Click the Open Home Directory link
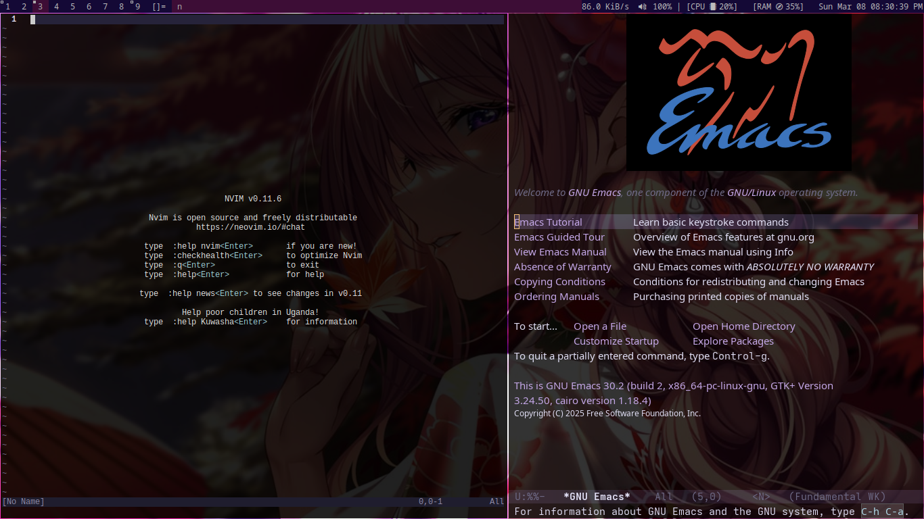Screen dimensions: 924x519 744,326
